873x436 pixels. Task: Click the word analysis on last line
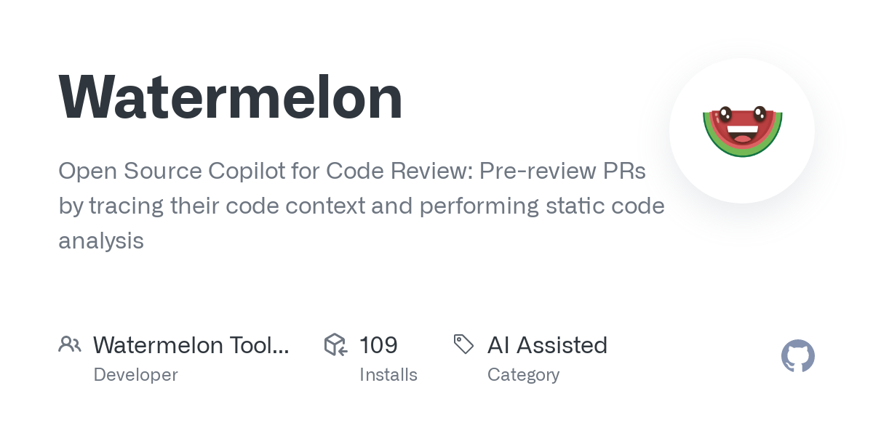point(101,241)
